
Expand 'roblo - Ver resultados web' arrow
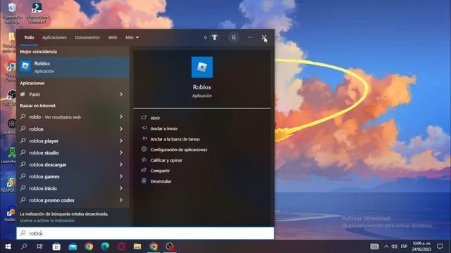pyautogui.click(x=121, y=117)
